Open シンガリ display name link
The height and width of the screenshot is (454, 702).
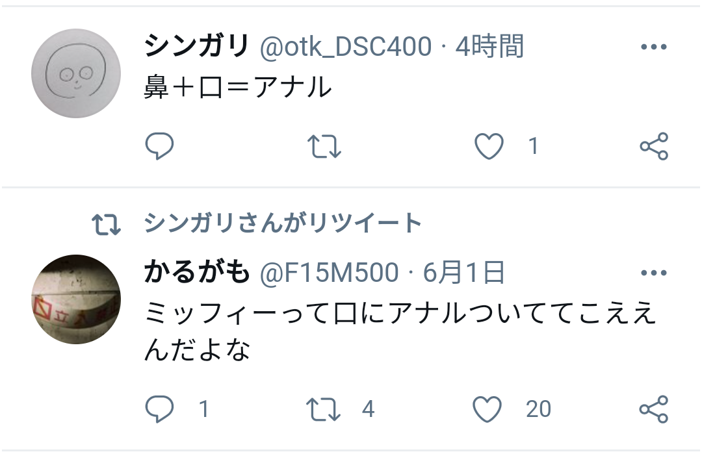click(x=196, y=45)
